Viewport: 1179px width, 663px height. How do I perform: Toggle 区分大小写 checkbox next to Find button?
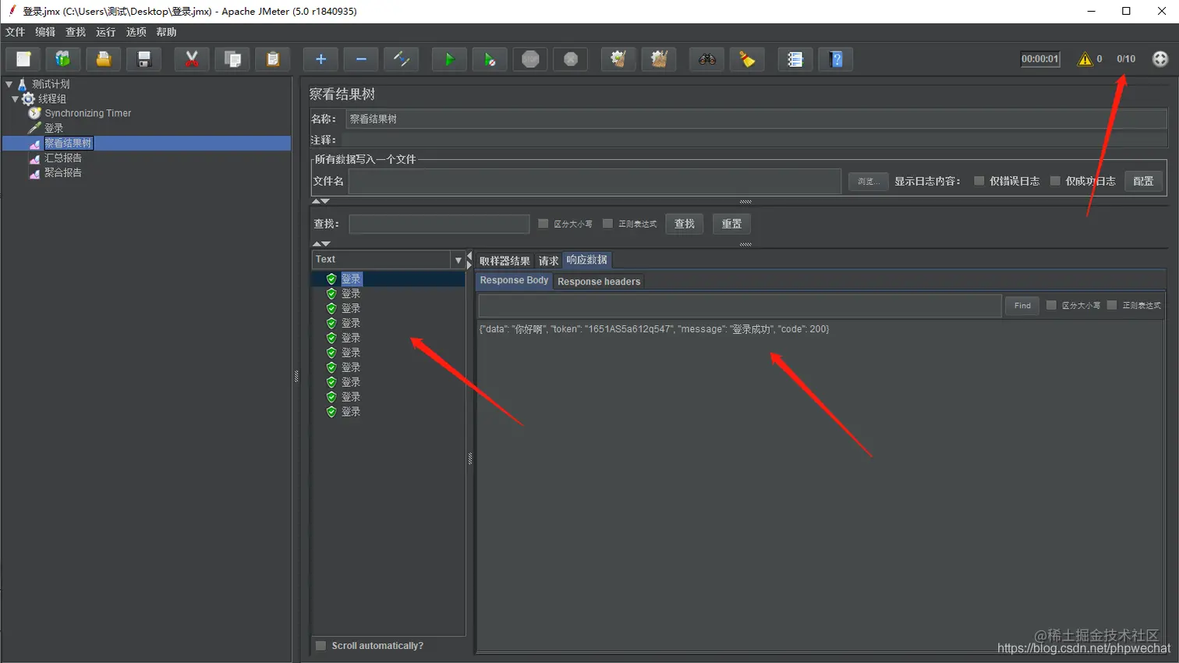1051,305
